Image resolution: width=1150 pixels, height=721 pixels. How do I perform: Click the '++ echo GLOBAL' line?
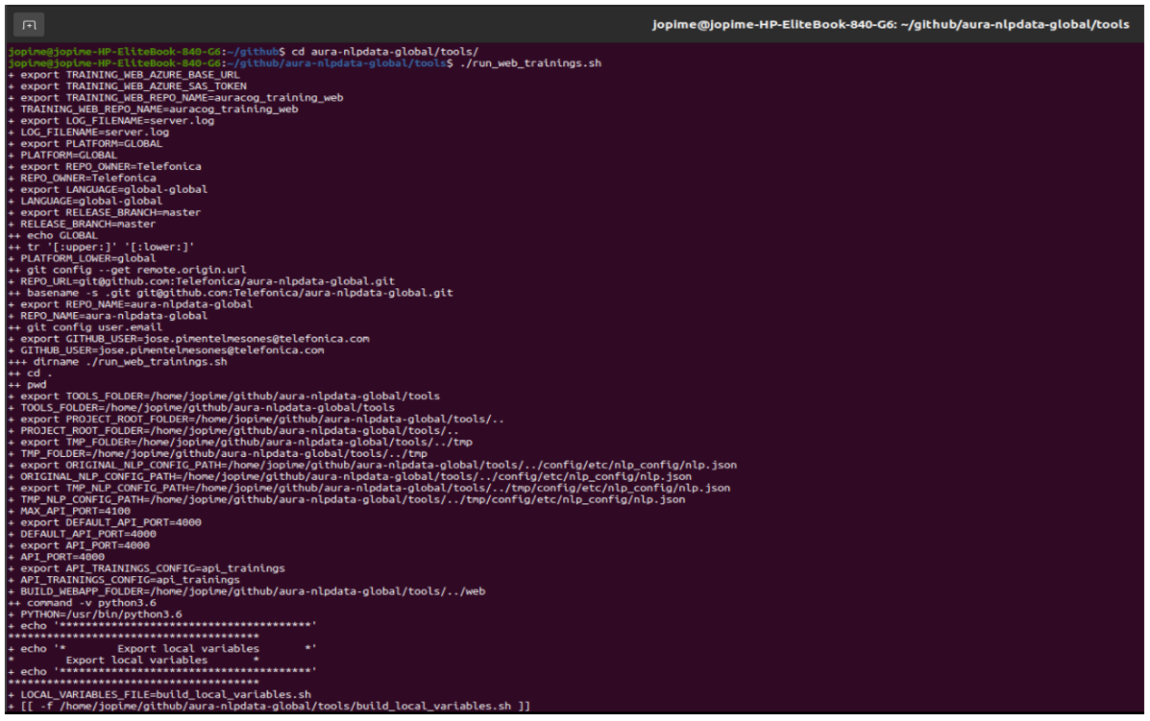pos(53,235)
